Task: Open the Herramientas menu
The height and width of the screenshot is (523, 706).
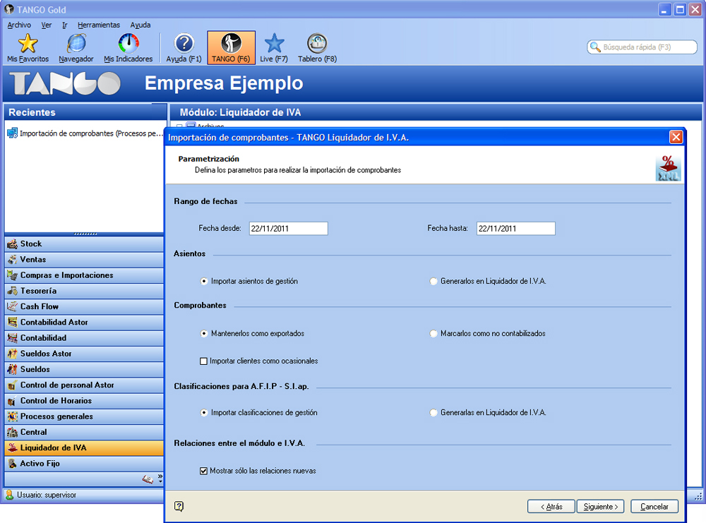Action: (x=99, y=25)
